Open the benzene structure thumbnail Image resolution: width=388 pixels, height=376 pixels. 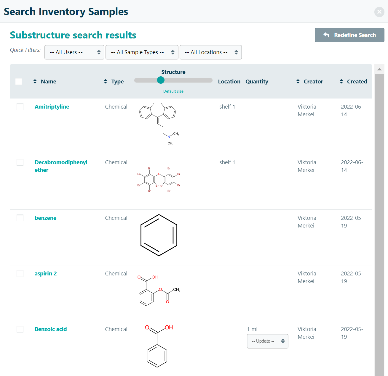tap(159, 235)
